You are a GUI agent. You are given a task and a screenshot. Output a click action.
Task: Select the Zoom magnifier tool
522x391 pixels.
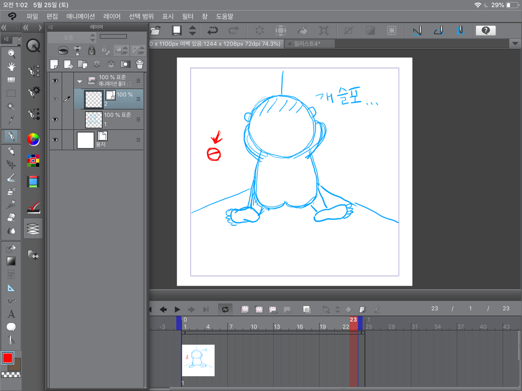tap(12, 54)
